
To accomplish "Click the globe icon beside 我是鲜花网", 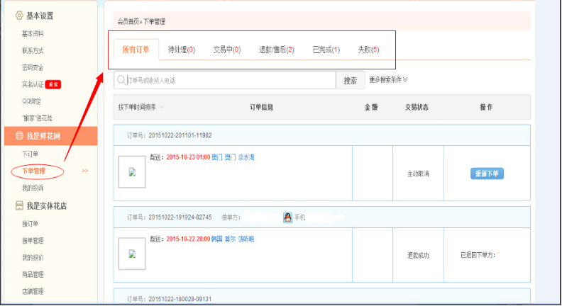I will 19,135.
